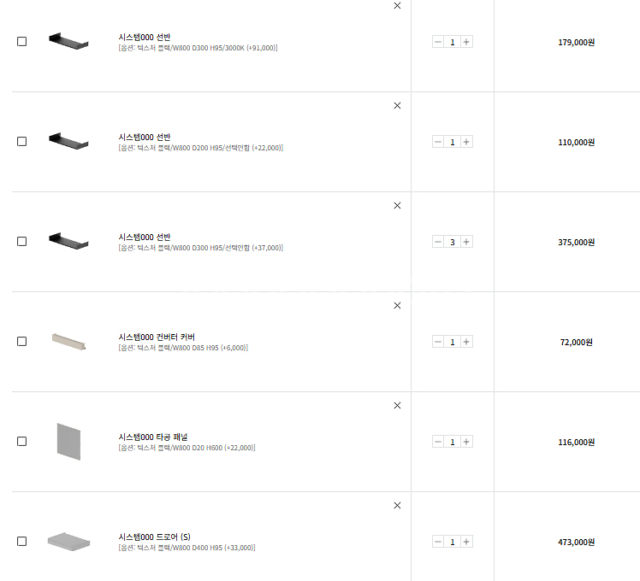The width and height of the screenshot is (640, 581).
Task: Remove the 110,000원 shelf item with X
Action: [x=397, y=106]
